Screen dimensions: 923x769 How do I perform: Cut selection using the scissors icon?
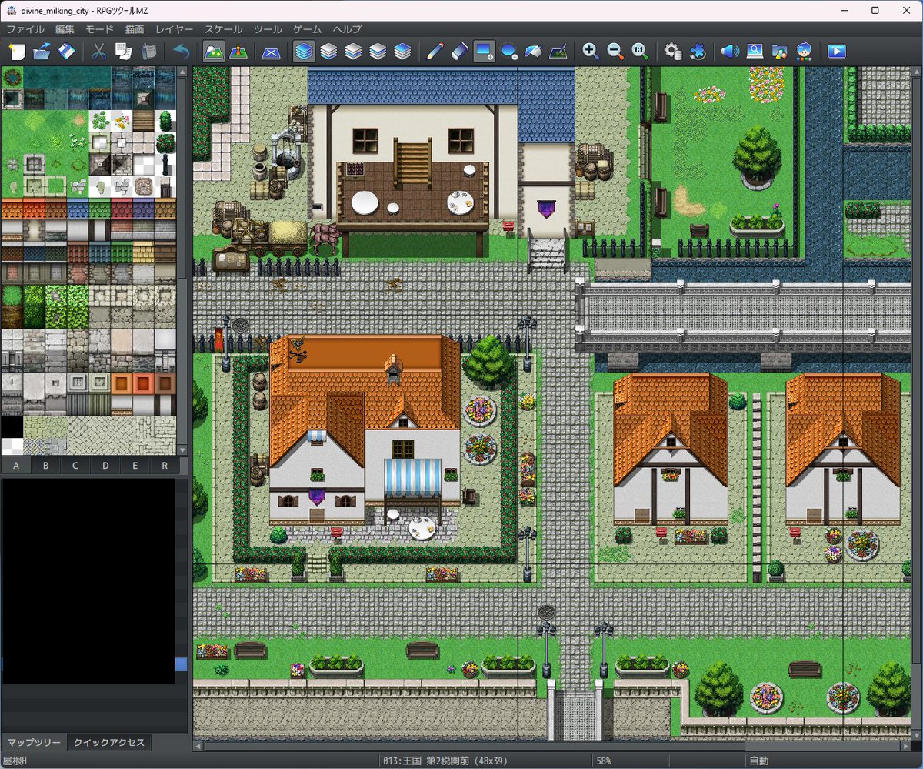98,52
